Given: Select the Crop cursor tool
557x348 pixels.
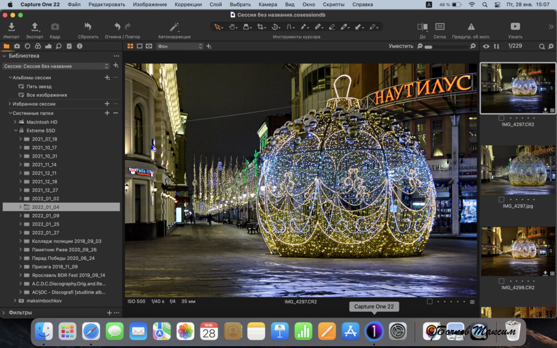Looking at the screenshot, I should pos(261,27).
